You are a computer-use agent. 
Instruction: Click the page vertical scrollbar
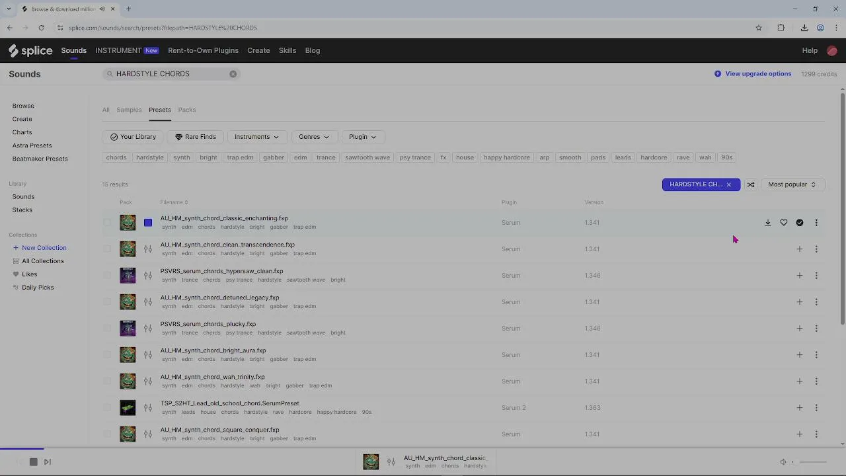842,208
